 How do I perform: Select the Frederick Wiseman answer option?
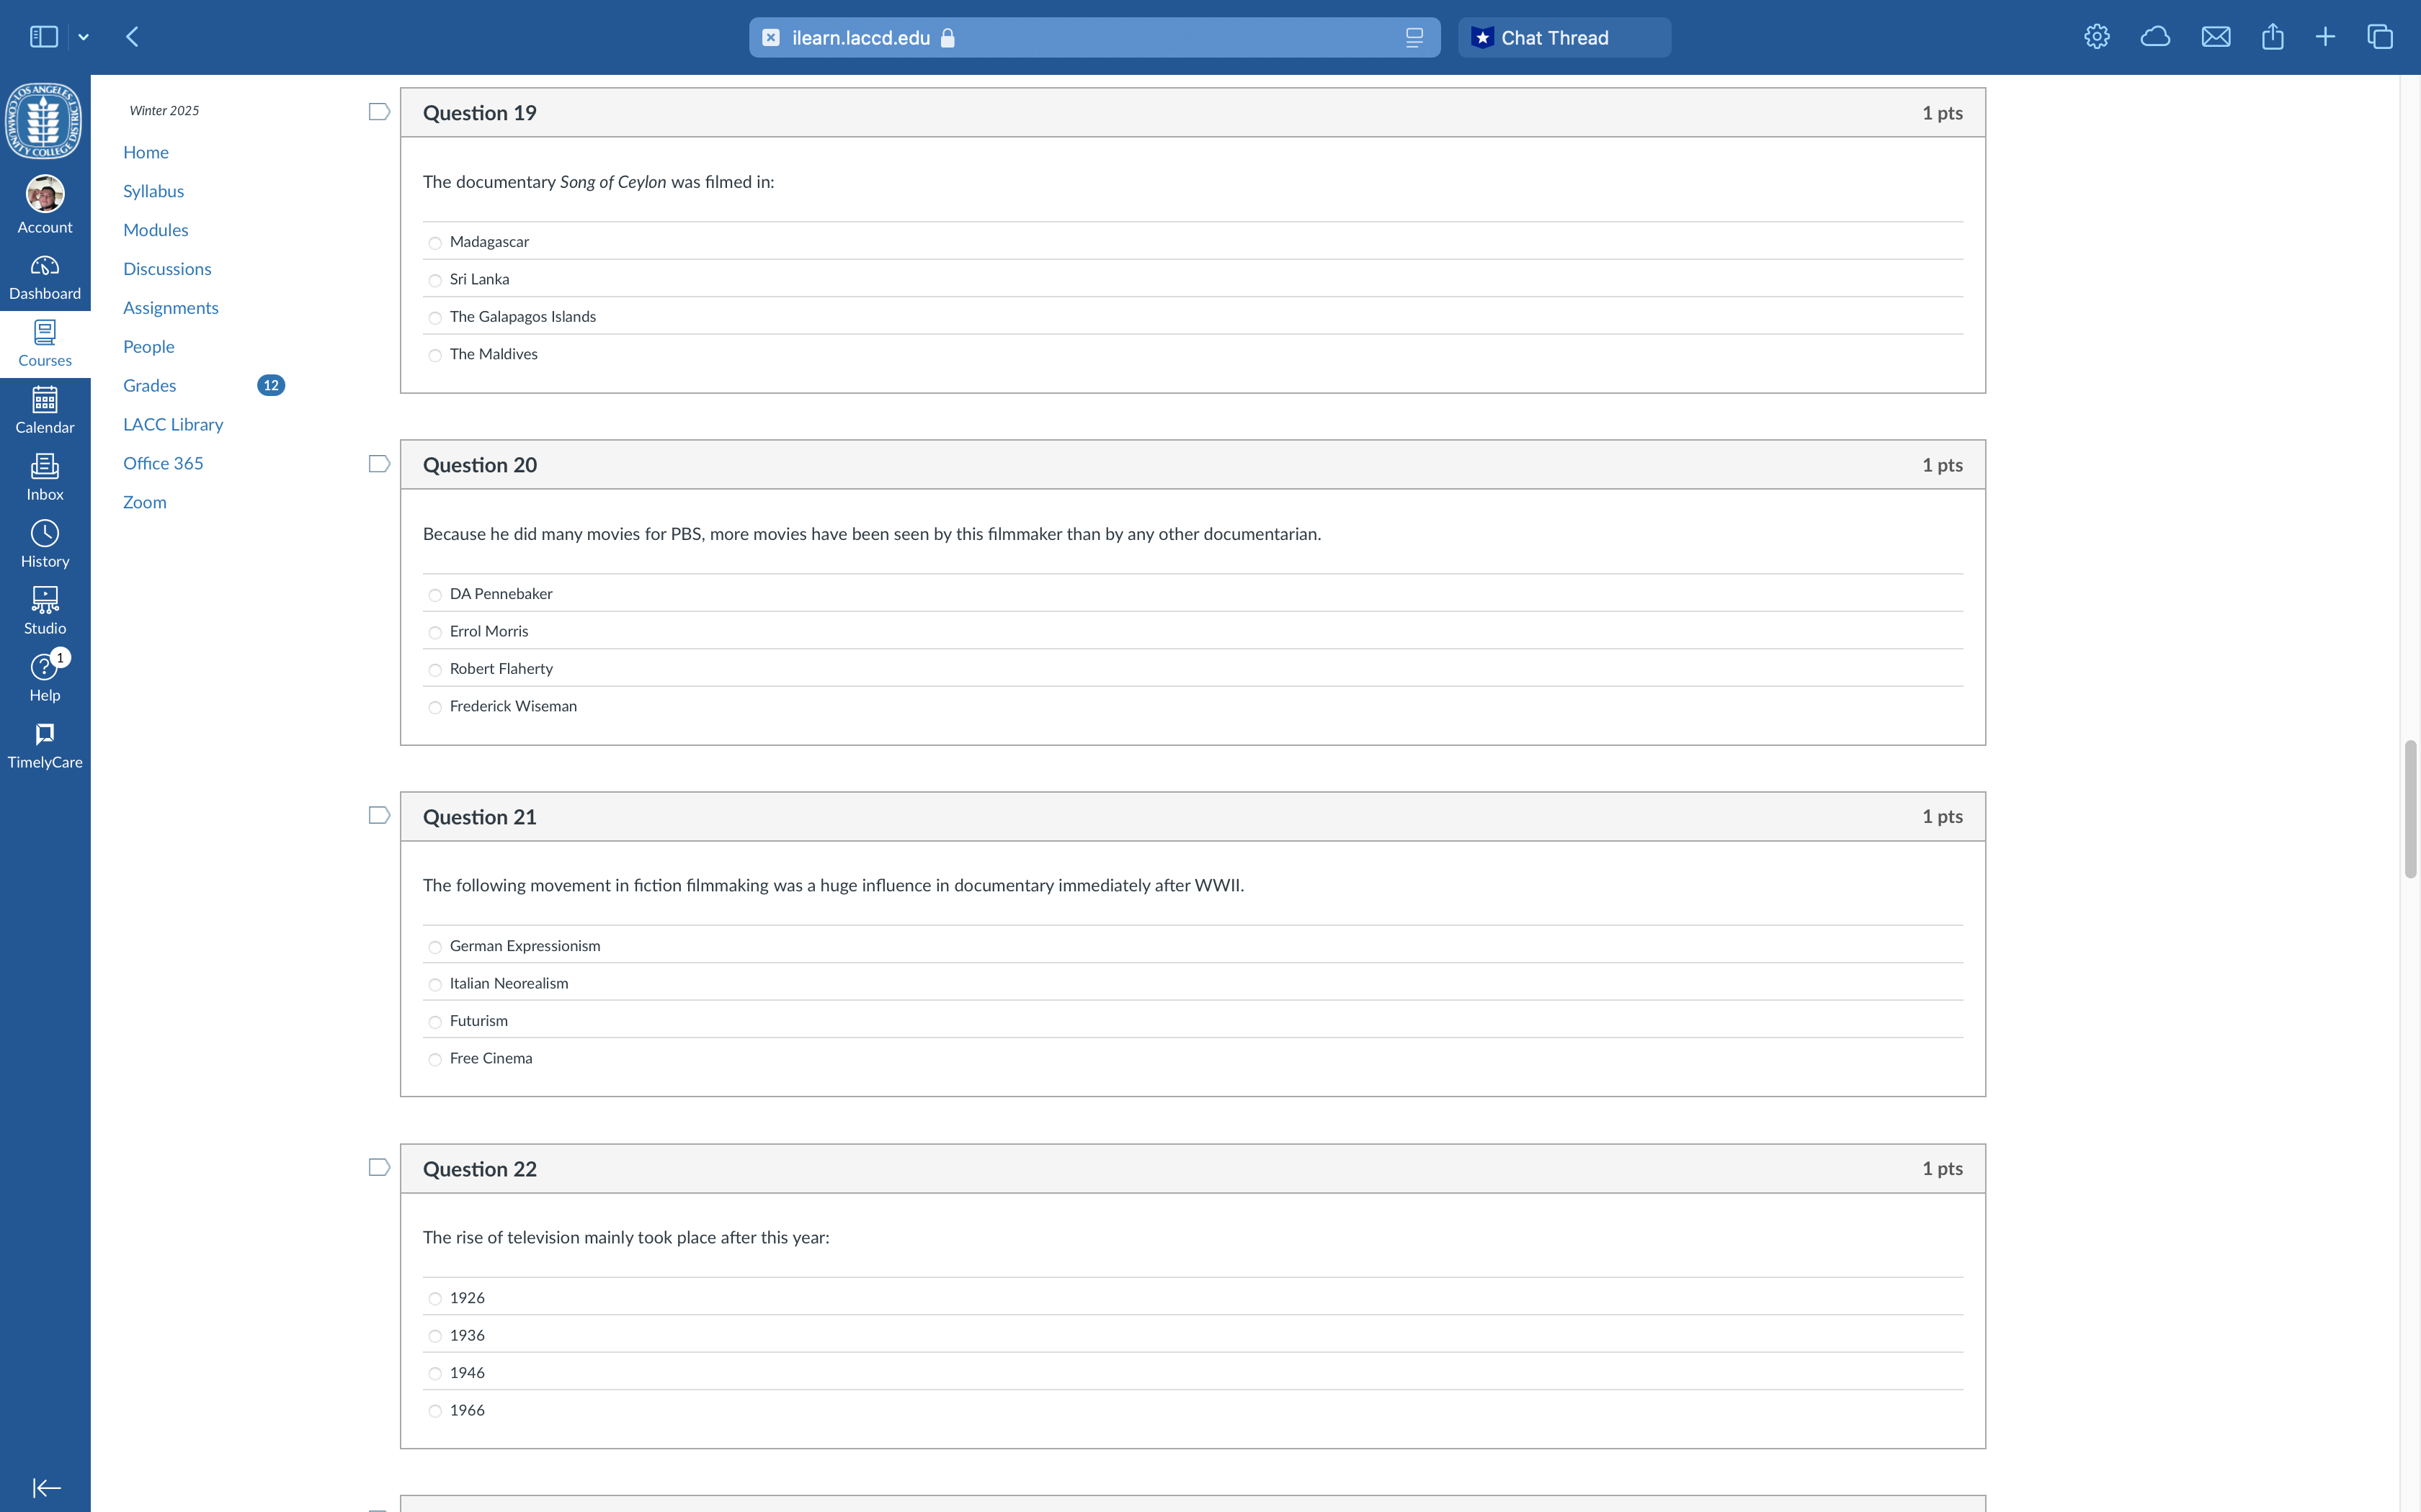coord(435,708)
